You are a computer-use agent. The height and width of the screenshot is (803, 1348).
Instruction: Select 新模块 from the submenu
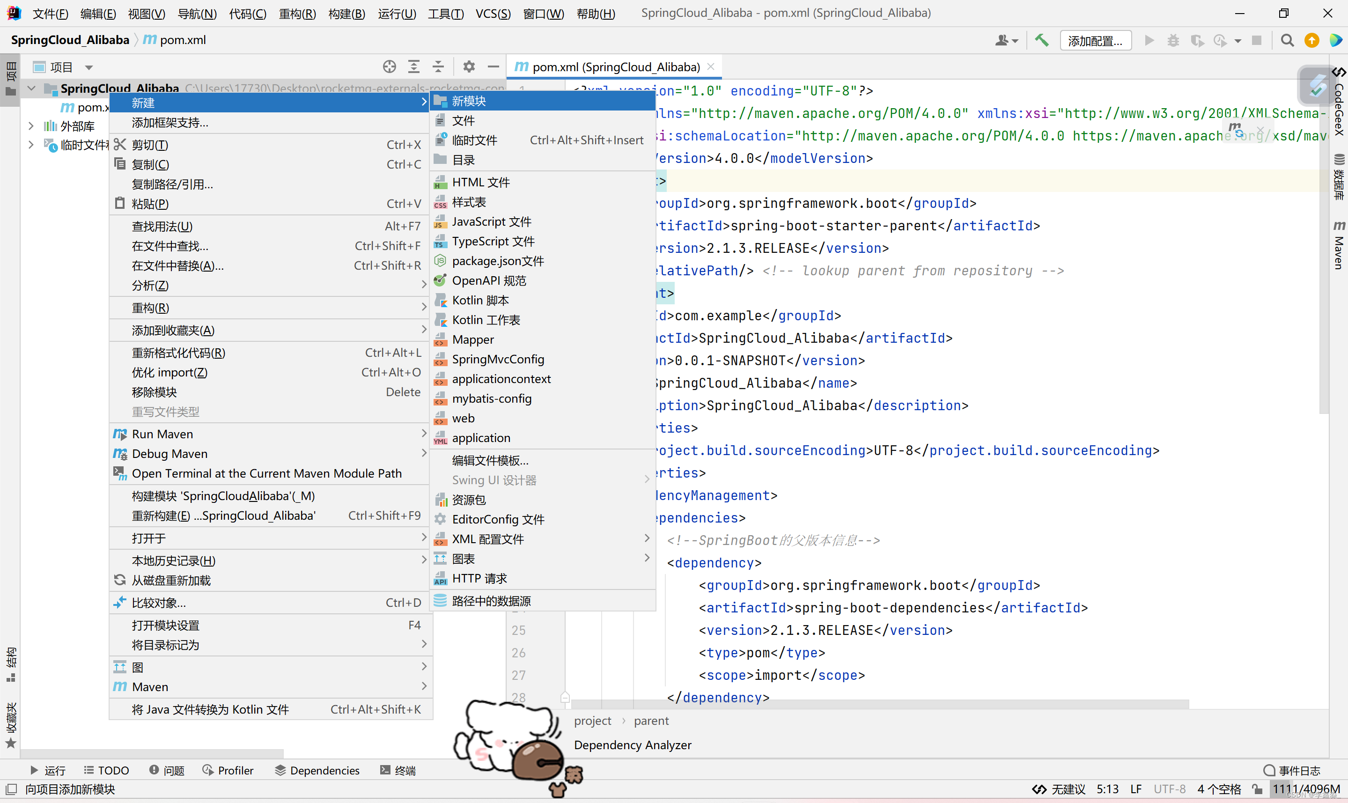(469, 101)
